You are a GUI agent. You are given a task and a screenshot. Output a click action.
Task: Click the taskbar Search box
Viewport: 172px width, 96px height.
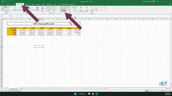(82, 94)
